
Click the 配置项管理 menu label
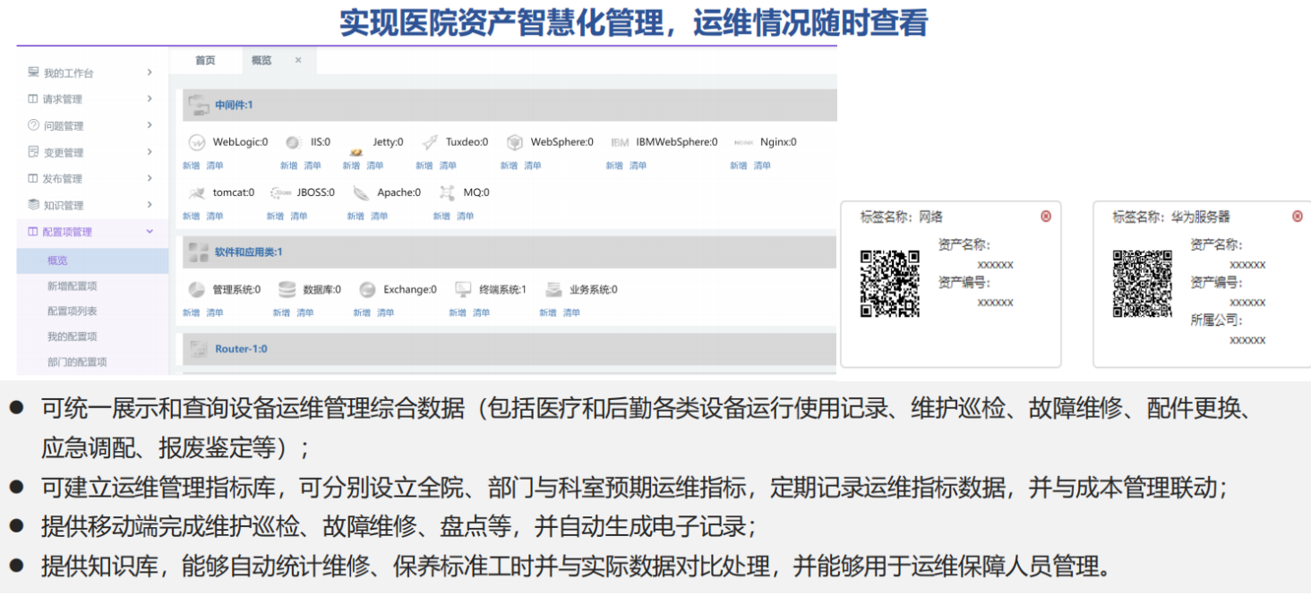pos(67,232)
